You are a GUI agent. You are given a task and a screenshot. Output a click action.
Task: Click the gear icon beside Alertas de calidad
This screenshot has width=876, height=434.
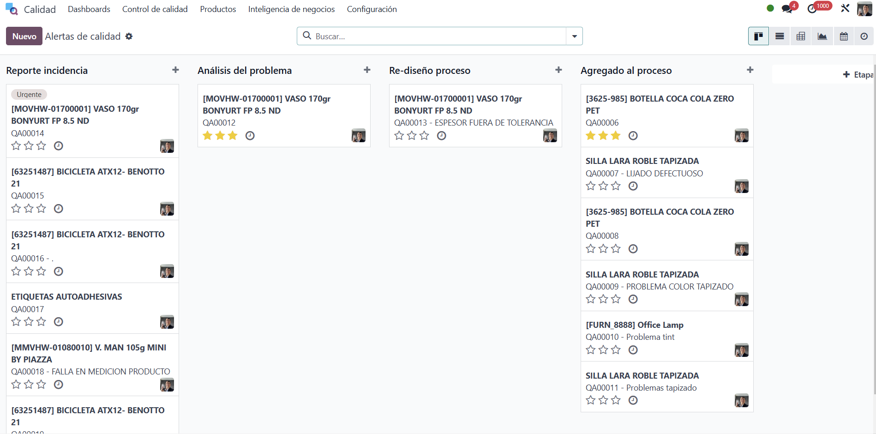tap(129, 36)
